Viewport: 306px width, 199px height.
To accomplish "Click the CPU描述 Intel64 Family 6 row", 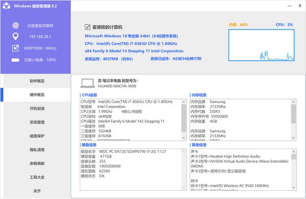I will (x=122, y=121).
